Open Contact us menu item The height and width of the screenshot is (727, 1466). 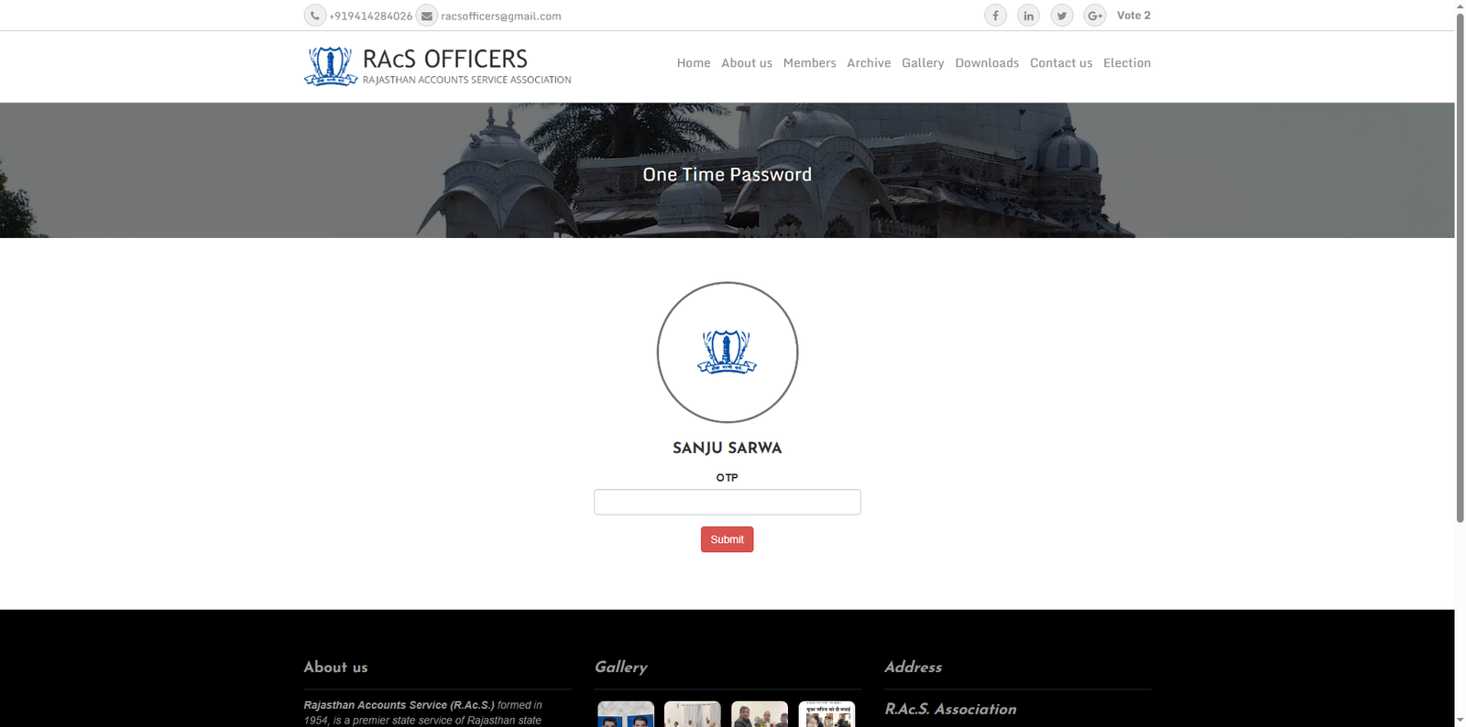1061,63
